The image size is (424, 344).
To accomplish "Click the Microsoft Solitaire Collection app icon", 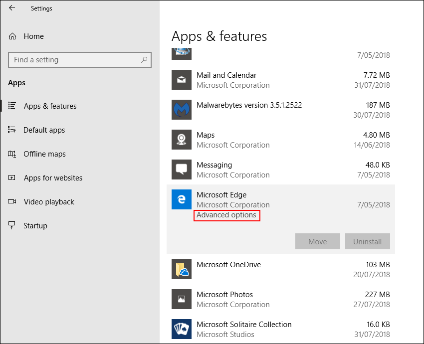I will point(182,329).
